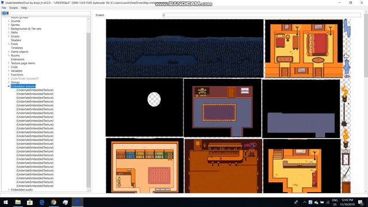The height and width of the screenshot is (207, 368).
Task: Open the Scripts menu
Action: pyautogui.click(x=13, y=7)
